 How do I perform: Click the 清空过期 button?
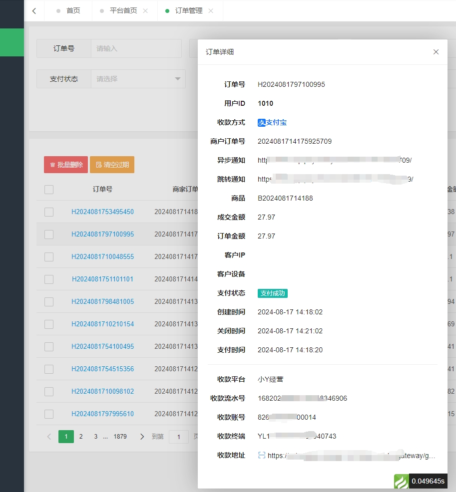point(112,165)
